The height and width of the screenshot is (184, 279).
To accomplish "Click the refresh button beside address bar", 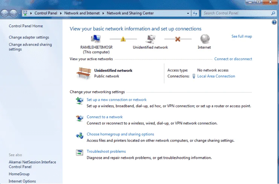I will pos(195,13).
